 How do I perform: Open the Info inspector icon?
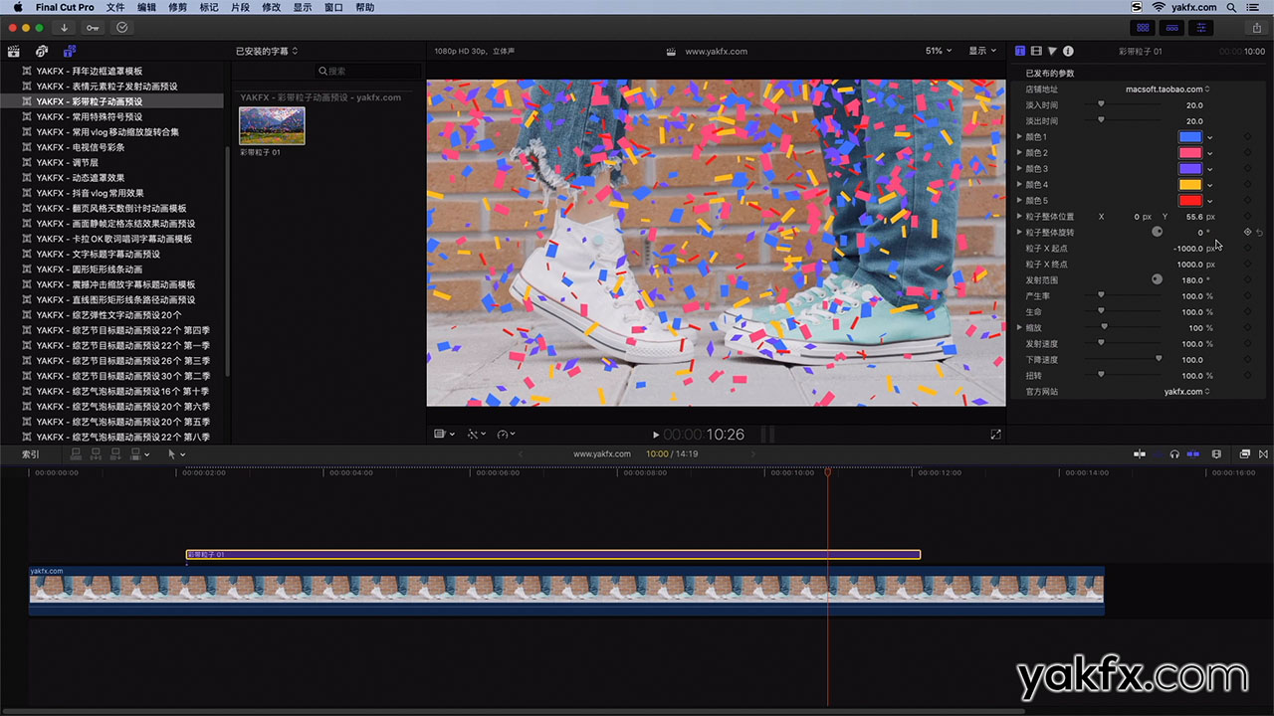coord(1068,51)
